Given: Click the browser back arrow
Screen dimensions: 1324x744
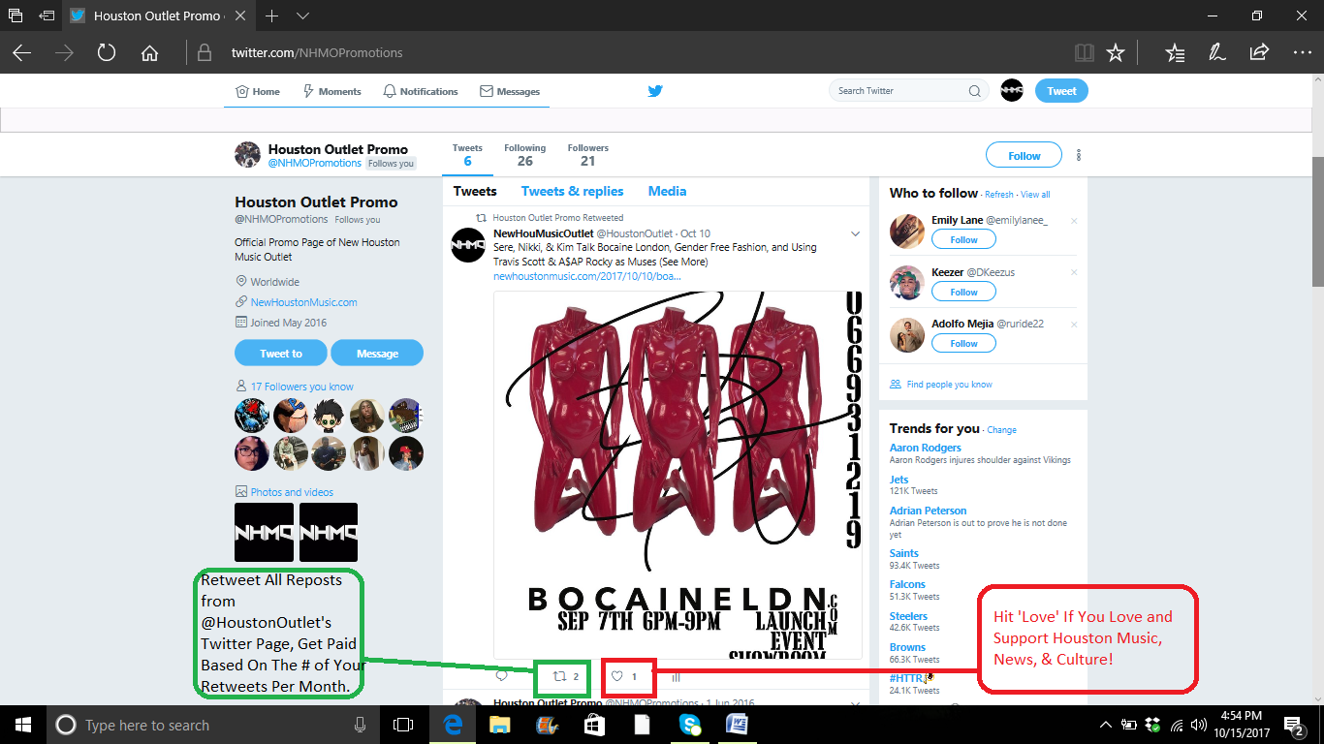Looking at the screenshot, I should (21, 52).
